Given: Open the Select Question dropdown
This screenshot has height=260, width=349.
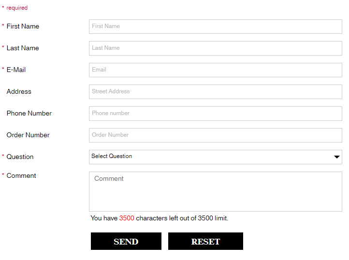Looking at the screenshot, I should (216, 157).
